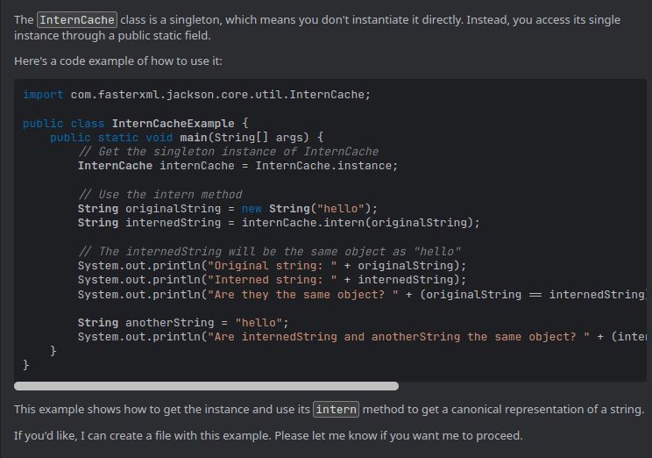
Task: Click the inline 'intern' code label
Action: point(335,410)
